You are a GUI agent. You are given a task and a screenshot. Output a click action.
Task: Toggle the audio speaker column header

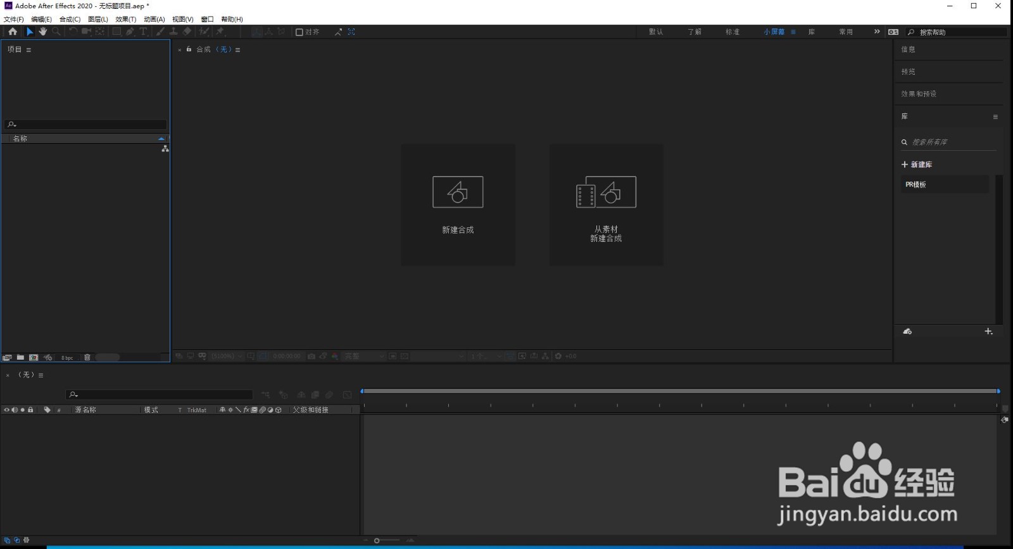point(15,410)
